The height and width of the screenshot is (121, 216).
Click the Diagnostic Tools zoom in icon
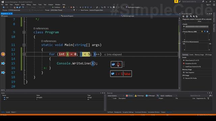point(191,16)
